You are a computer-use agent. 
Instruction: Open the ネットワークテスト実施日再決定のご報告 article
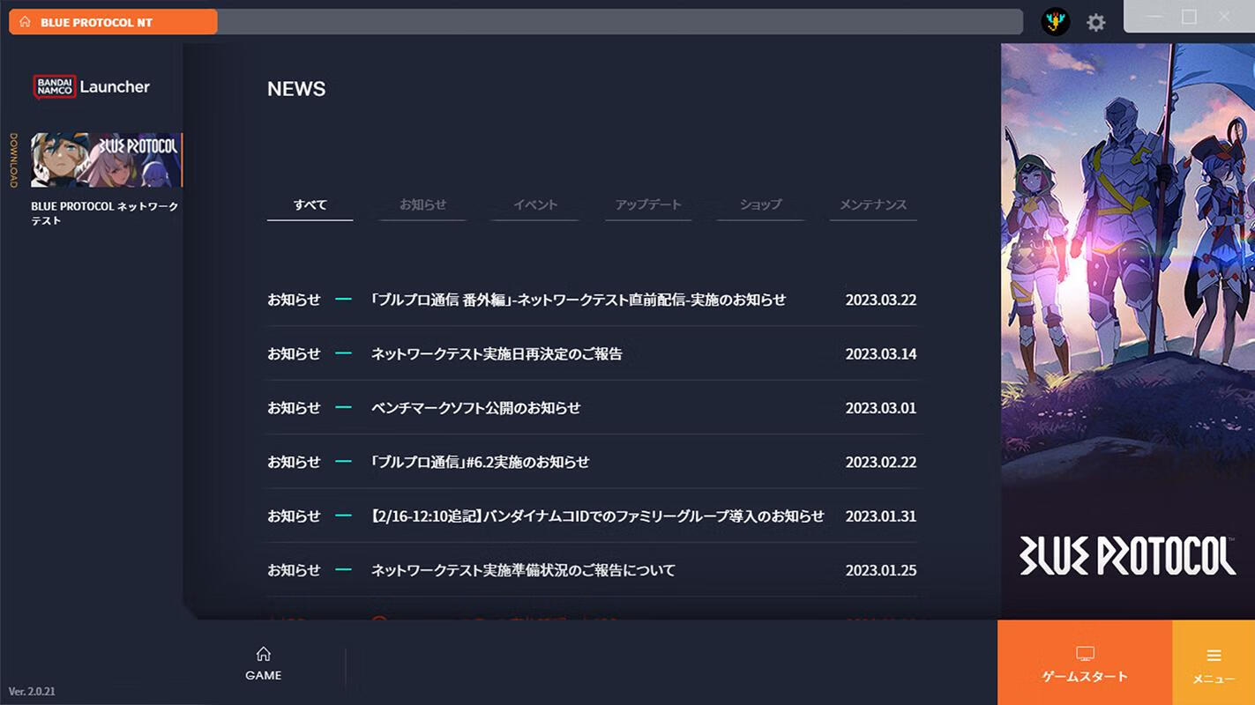592,353
